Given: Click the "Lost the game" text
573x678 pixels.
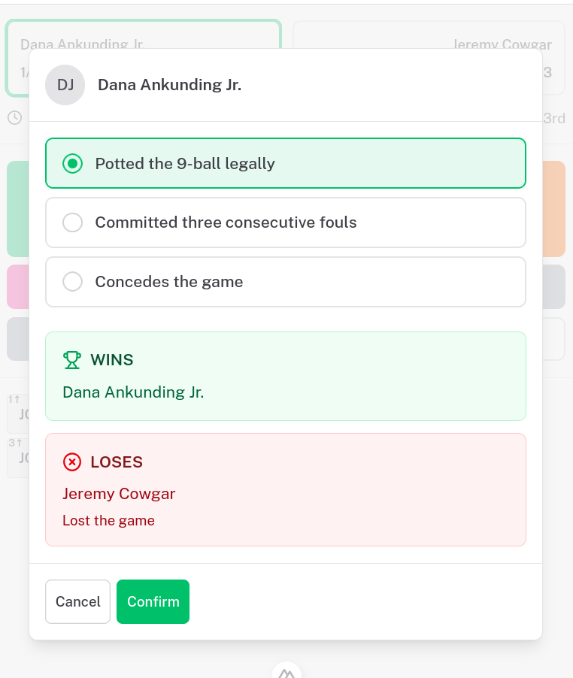Looking at the screenshot, I should coord(107,520).
